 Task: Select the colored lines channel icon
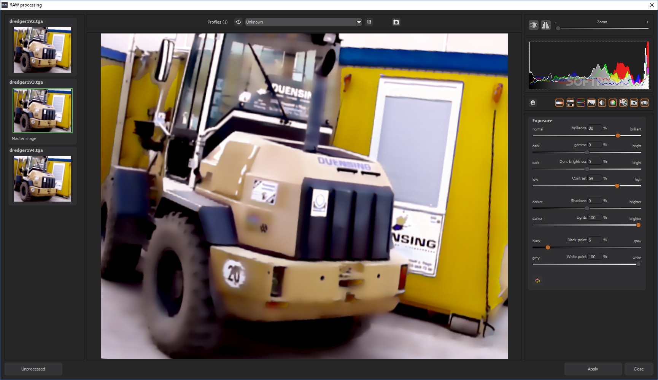(x=581, y=103)
